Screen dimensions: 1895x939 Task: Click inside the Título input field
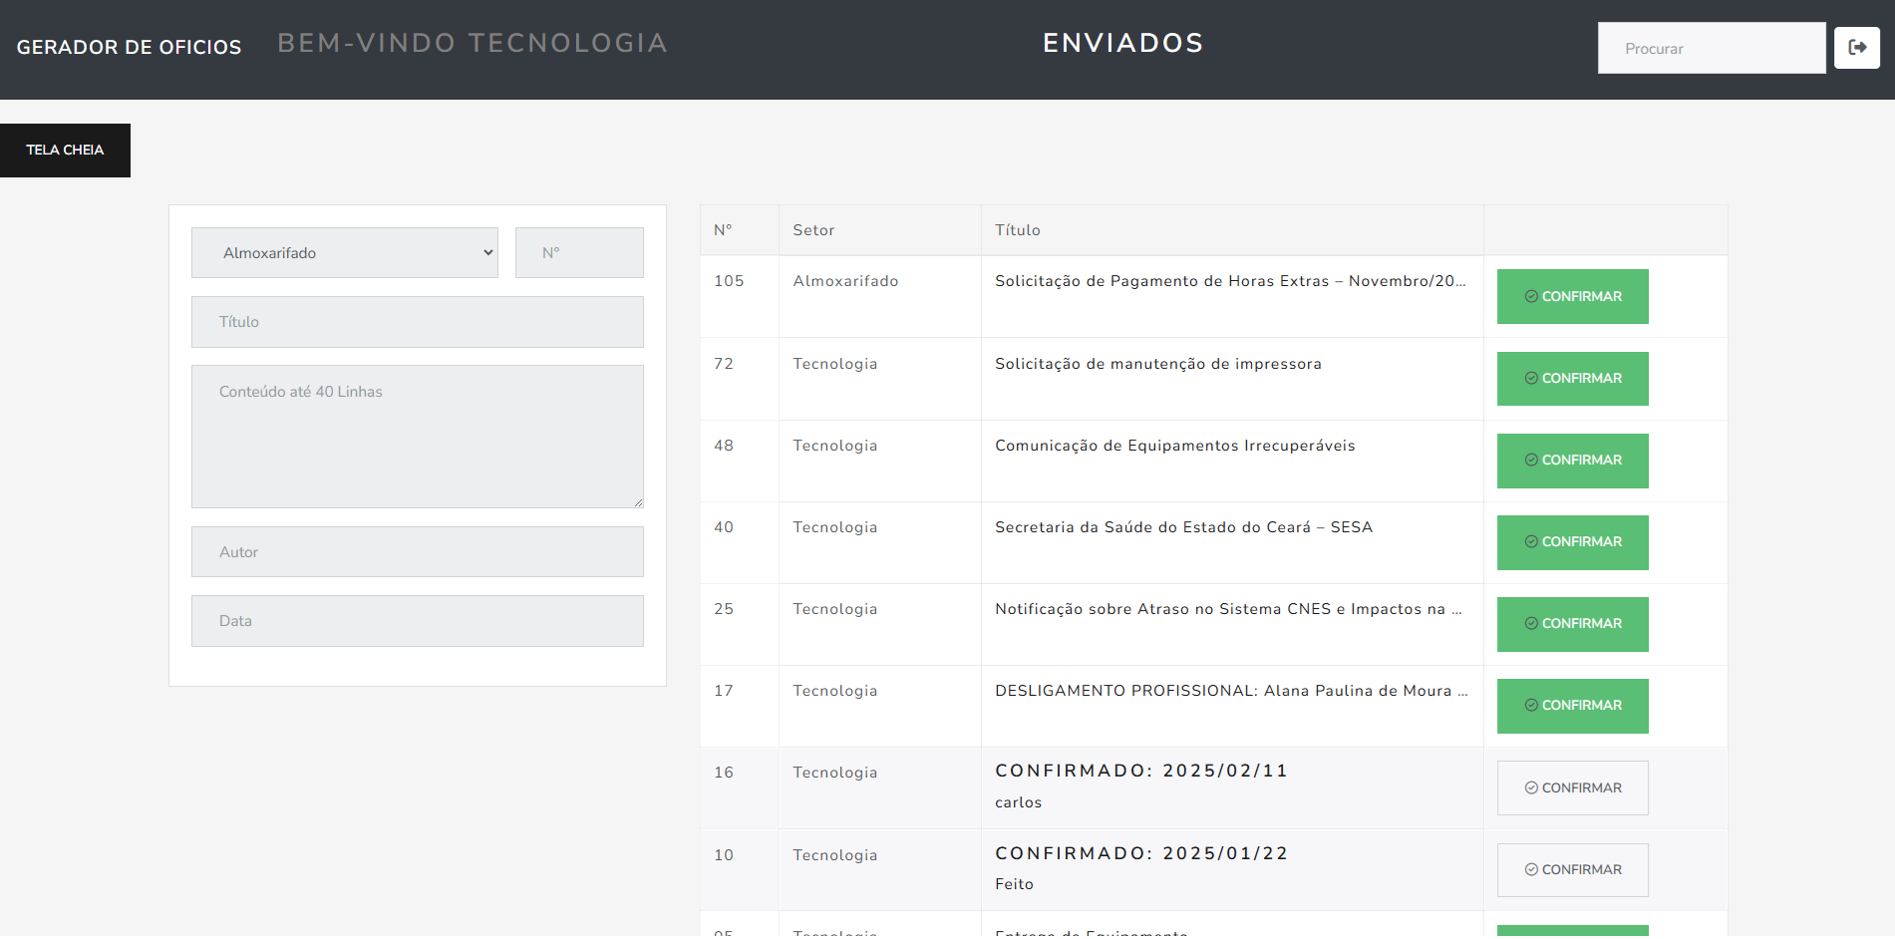417,321
